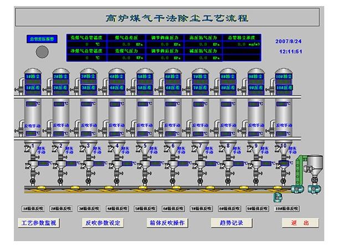Screen dimensions: 337x245
Task: Click the hopper vibrator icon beside number 9
Action: pyautogui.click(x=250, y=149)
